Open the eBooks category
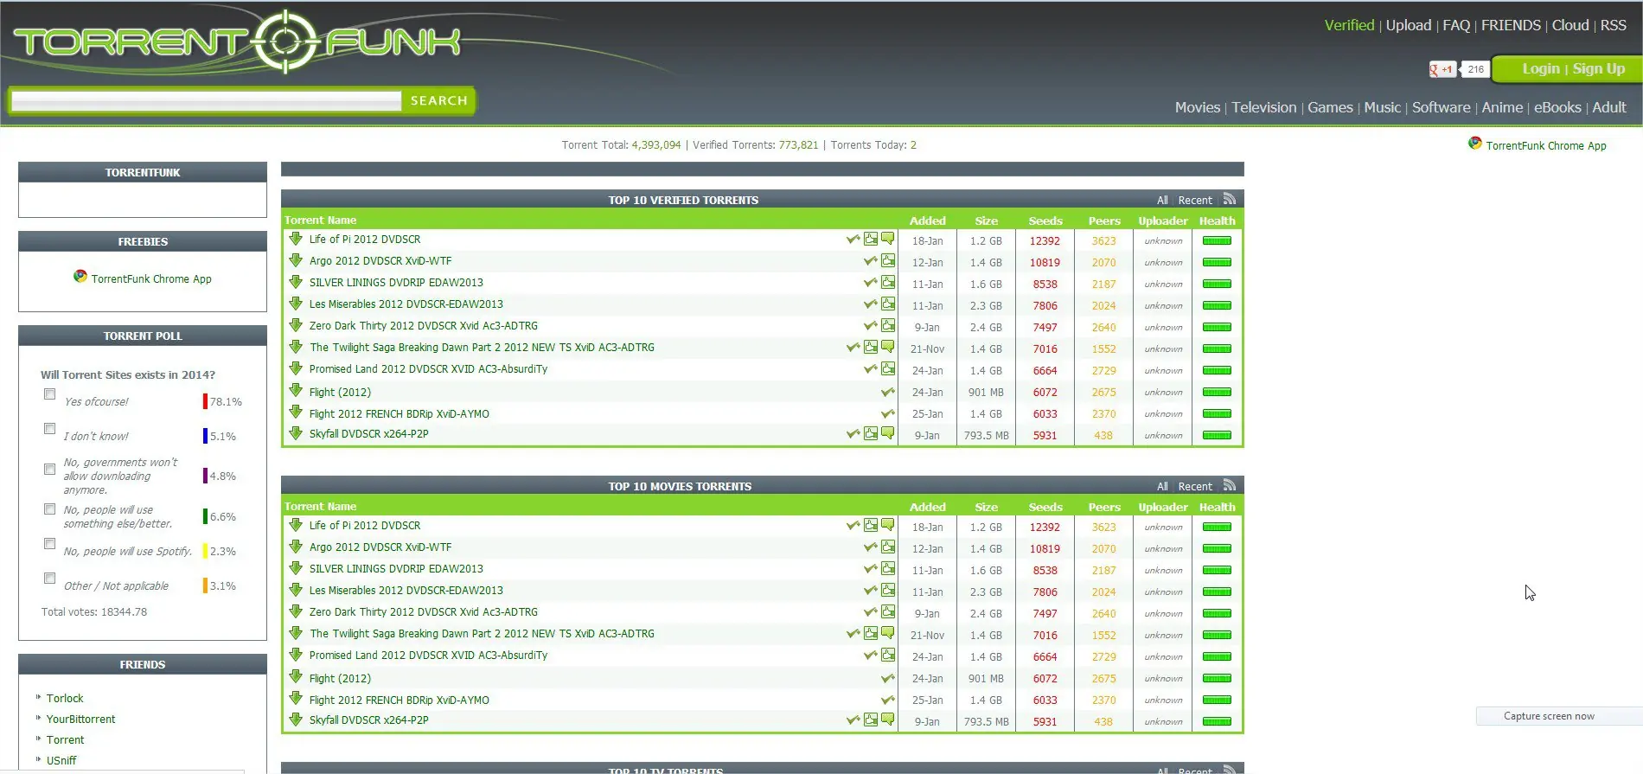The height and width of the screenshot is (774, 1643). coord(1557,107)
